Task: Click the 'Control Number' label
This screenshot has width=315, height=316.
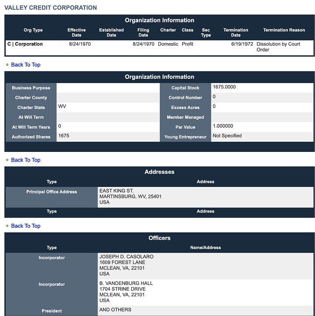Action: pos(185,98)
